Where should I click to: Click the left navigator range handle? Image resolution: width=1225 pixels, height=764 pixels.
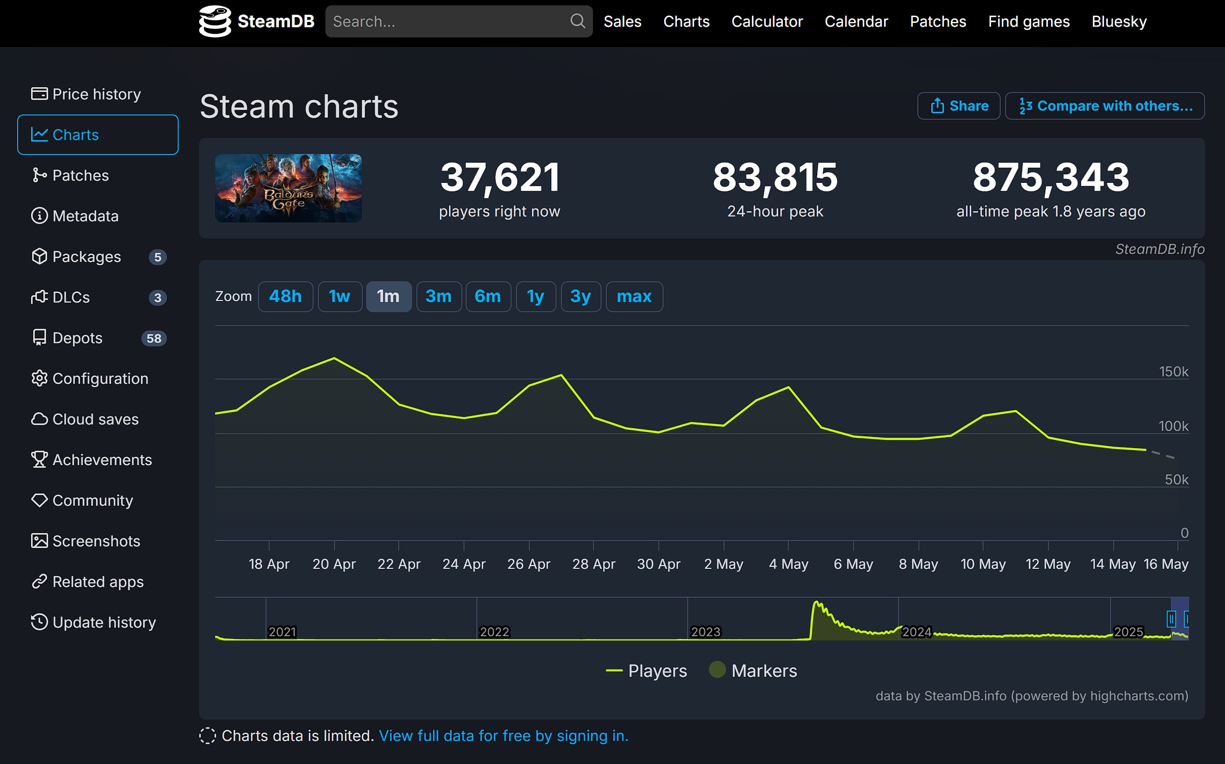tap(1171, 619)
